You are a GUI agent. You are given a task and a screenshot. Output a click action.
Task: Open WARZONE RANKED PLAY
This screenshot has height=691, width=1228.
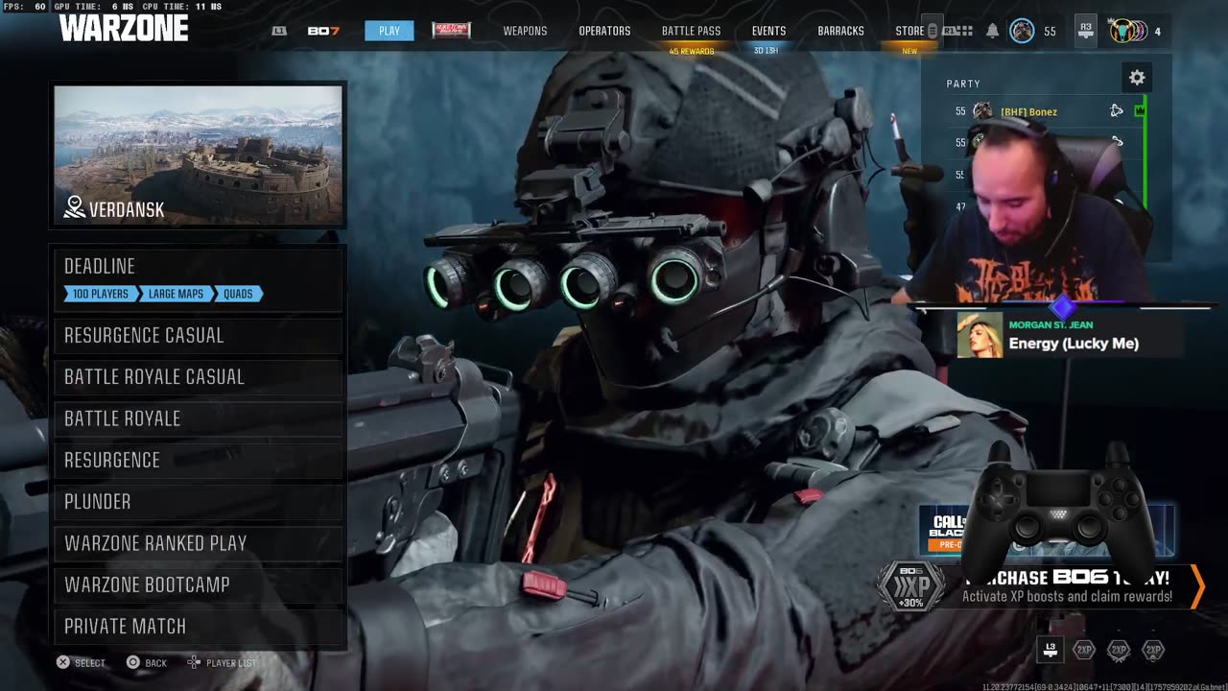[x=199, y=543]
